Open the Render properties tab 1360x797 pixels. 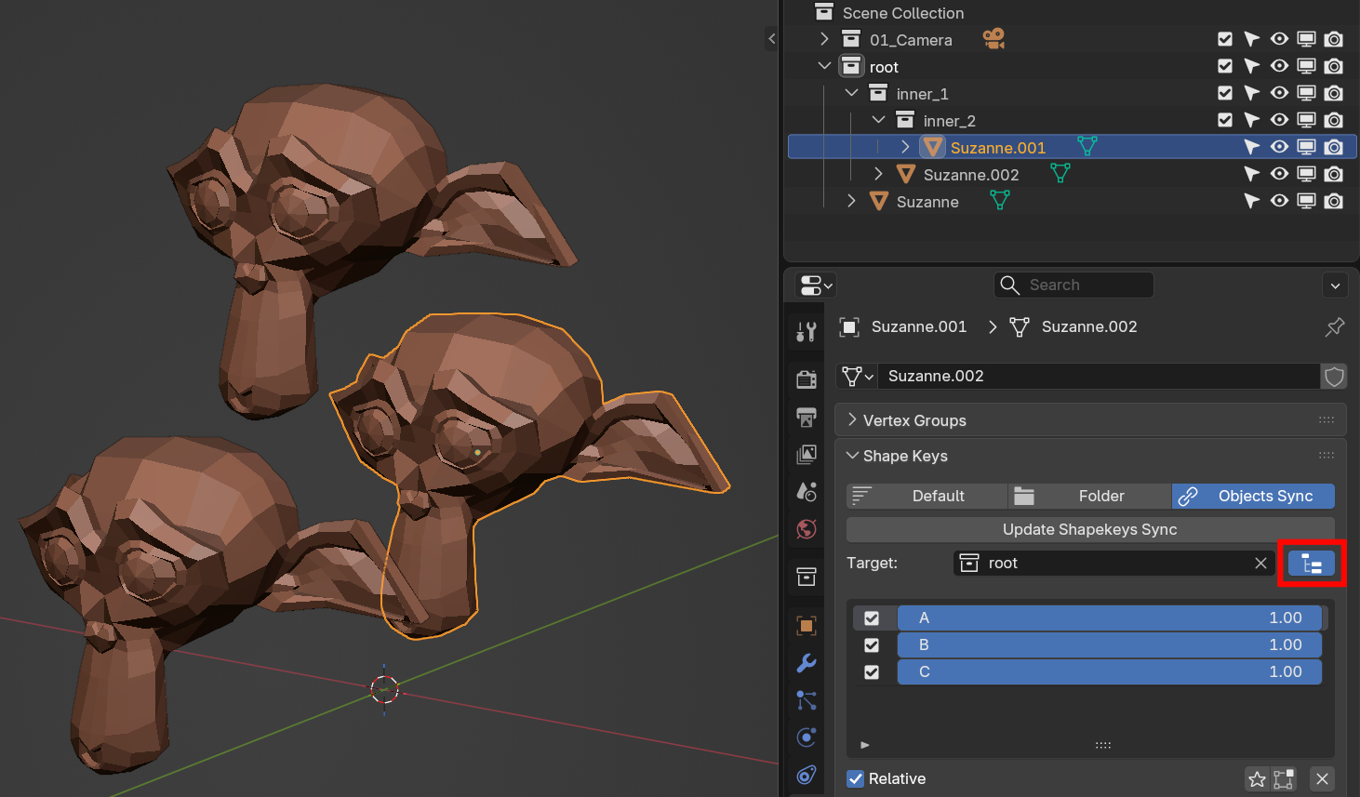807,379
